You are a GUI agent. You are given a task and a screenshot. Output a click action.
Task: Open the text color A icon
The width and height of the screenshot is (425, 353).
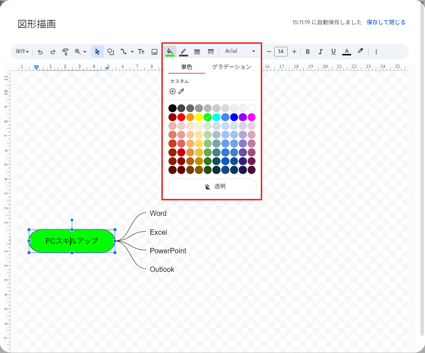point(346,51)
